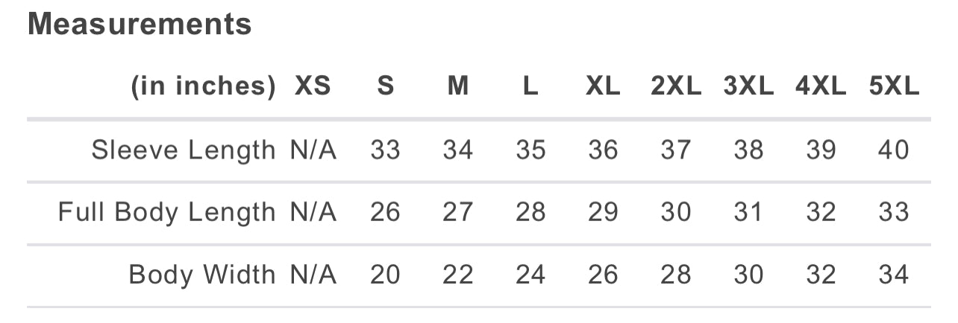This screenshot has height=323, width=958.
Task: Click Full Body Length value 29 for XL
Action: point(603,213)
